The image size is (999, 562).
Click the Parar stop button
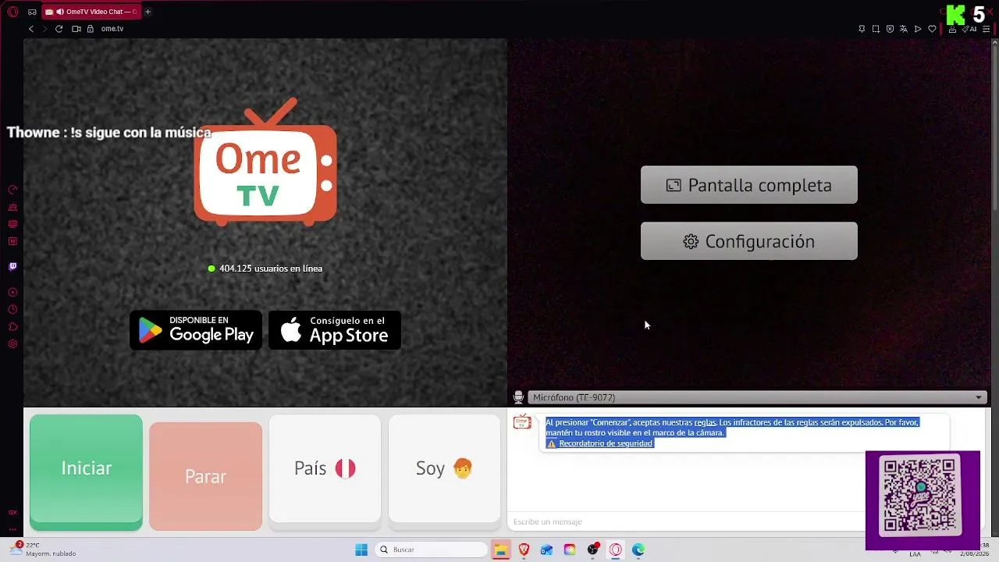pyautogui.click(x=205, y=476)
